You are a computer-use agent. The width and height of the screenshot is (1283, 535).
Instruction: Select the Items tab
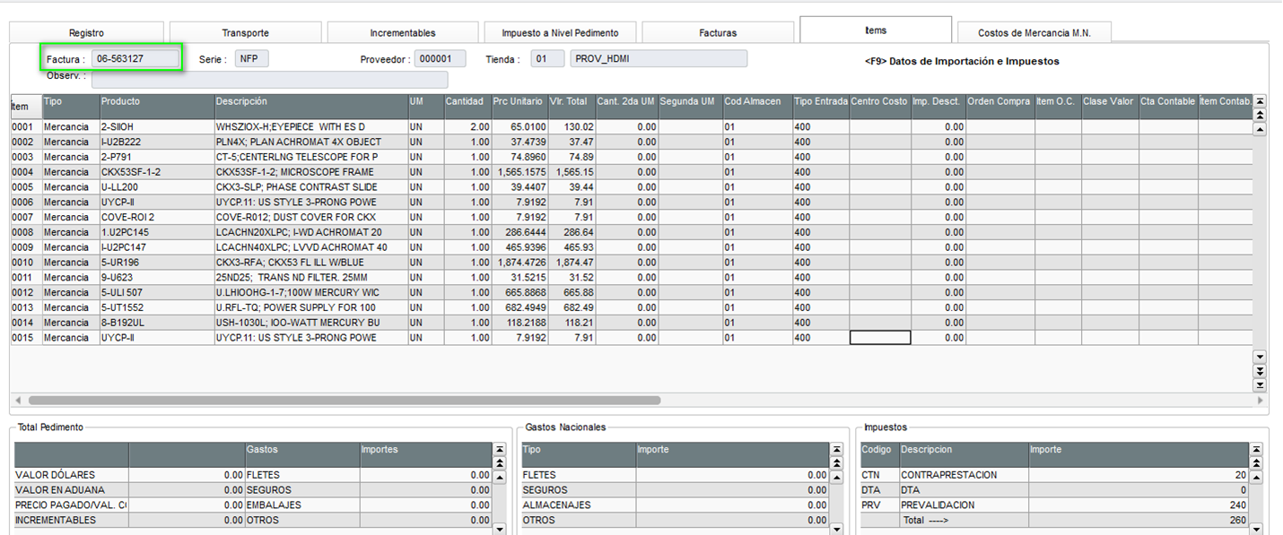coord(876,30)
